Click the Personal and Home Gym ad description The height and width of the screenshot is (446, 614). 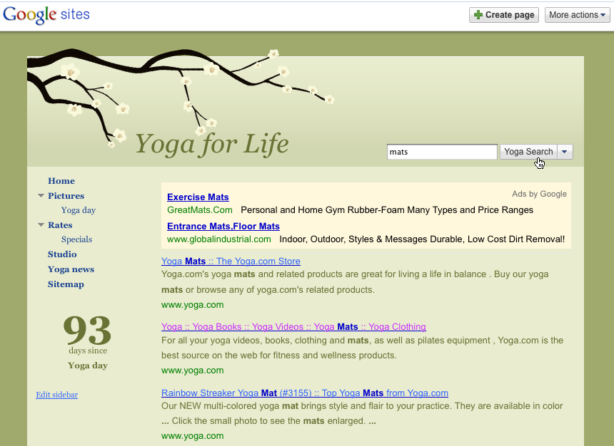pos(387,210)
